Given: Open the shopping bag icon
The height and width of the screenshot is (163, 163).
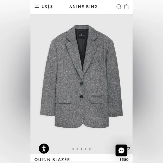Looking at the screenshot, I should (x=126, y=7).
